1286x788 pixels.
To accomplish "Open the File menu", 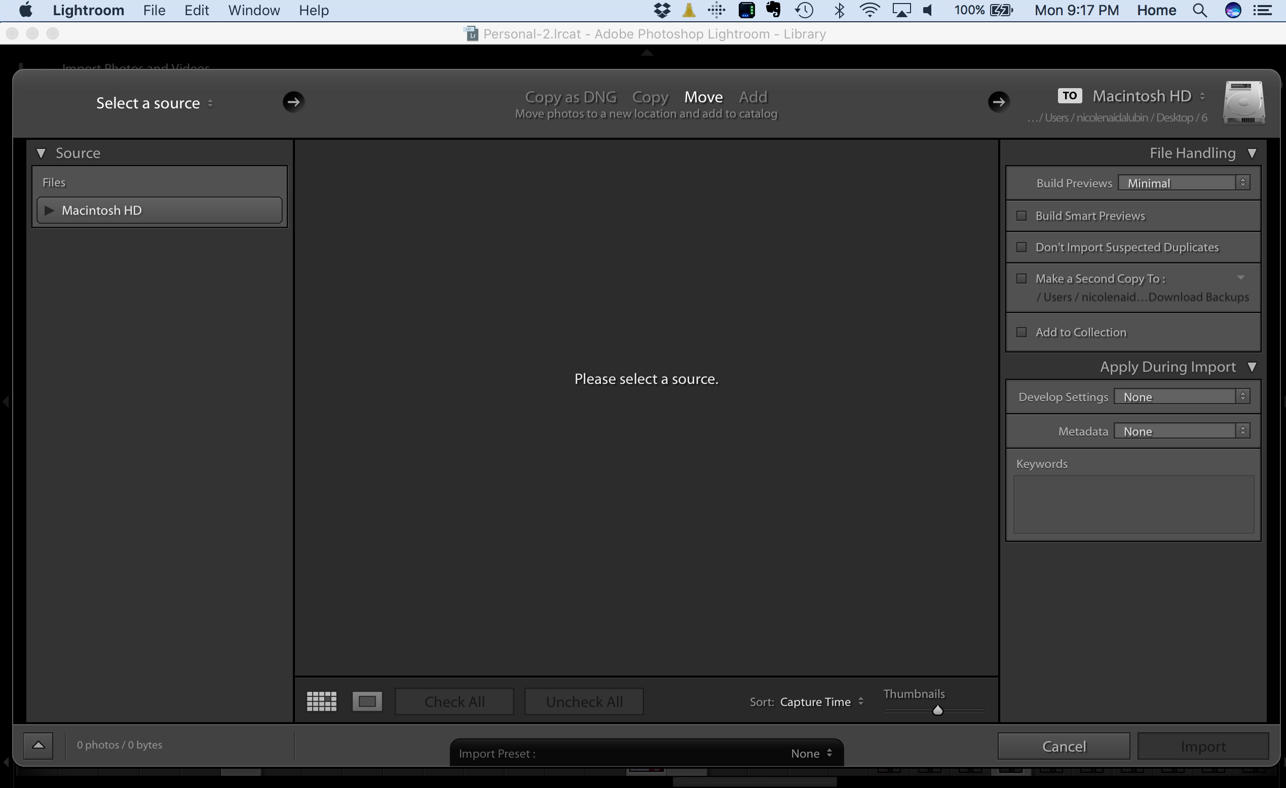I will (154, 11).
